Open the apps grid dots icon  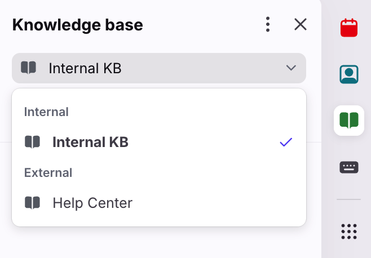(x=349, y=232)
